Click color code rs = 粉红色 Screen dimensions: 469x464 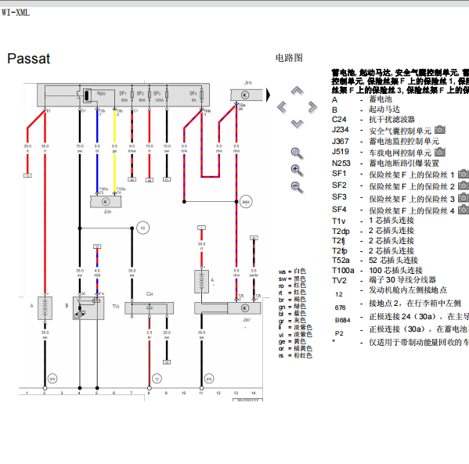click(x=295, y=355)
